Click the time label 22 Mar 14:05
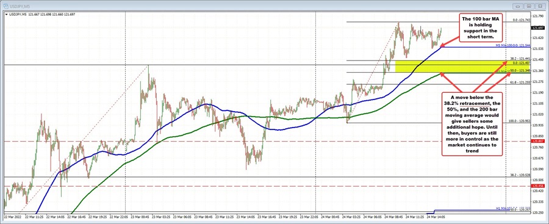Screen dimensions: 549x224 click(x=55, y=217)
